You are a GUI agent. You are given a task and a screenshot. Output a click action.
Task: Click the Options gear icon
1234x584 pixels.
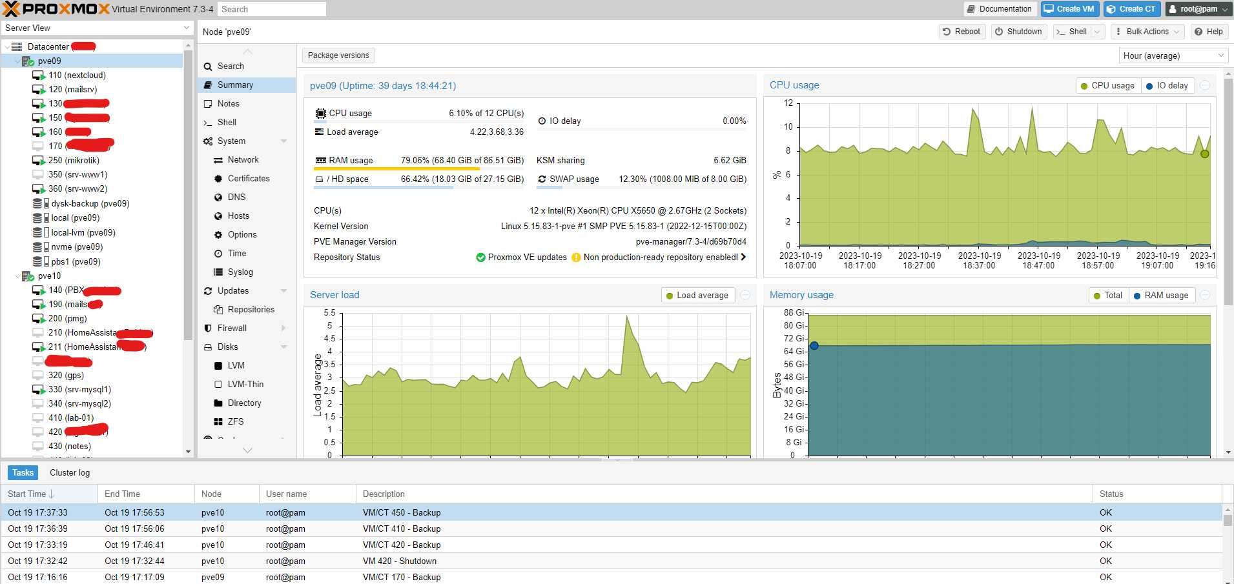(218, 235)
